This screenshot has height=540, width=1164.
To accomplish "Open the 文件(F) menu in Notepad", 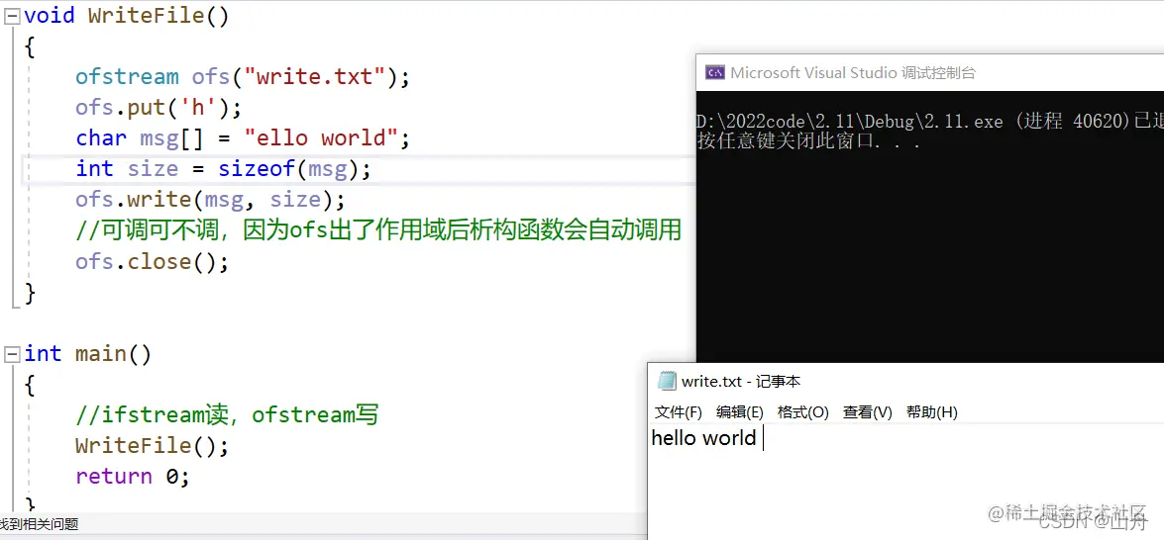I will pyautogui.click(x=678, y=412).
